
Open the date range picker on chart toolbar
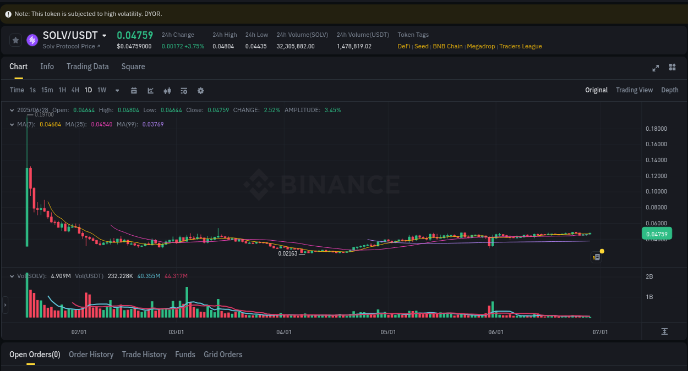pos(134,90)
